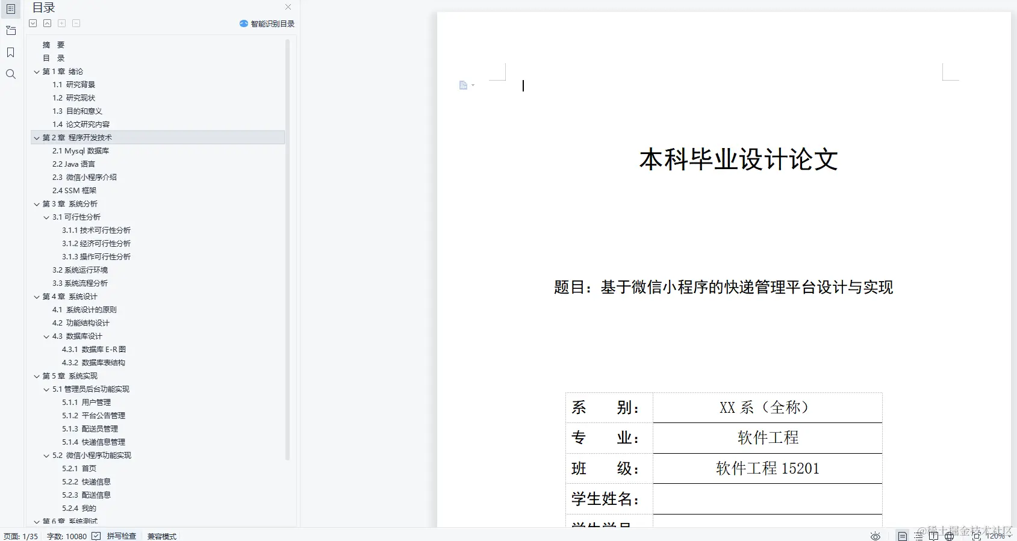Switch to web layout globe icon
This screenshot has height=541, width=1017.
coord(949,536)
